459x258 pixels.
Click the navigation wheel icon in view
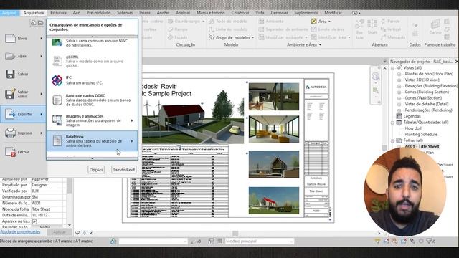pyautogui.click(x=375, y=77)
